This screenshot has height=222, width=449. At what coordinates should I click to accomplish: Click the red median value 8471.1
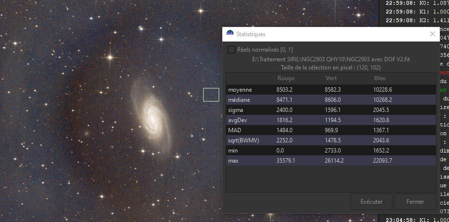click(x=284, y=100)
